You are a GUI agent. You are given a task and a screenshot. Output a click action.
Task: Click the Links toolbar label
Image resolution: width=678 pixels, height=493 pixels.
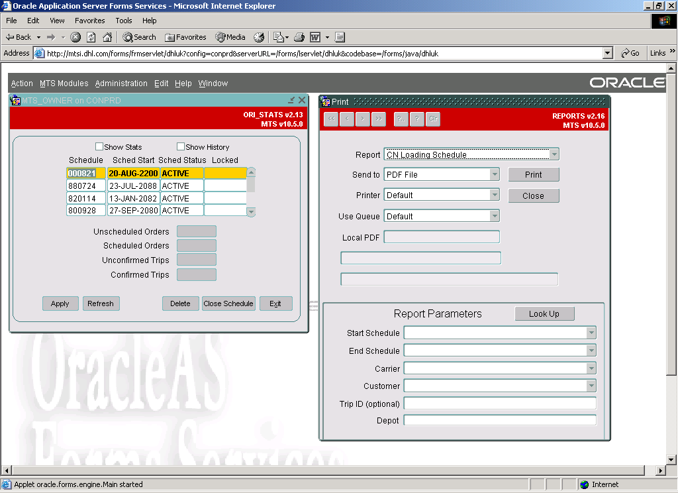click(657, 53)
